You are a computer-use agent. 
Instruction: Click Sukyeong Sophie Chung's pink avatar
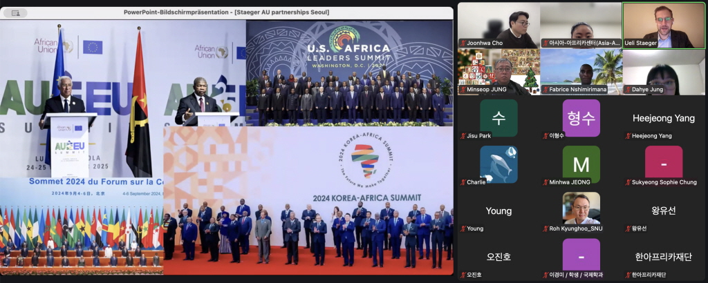click(663, 163)
